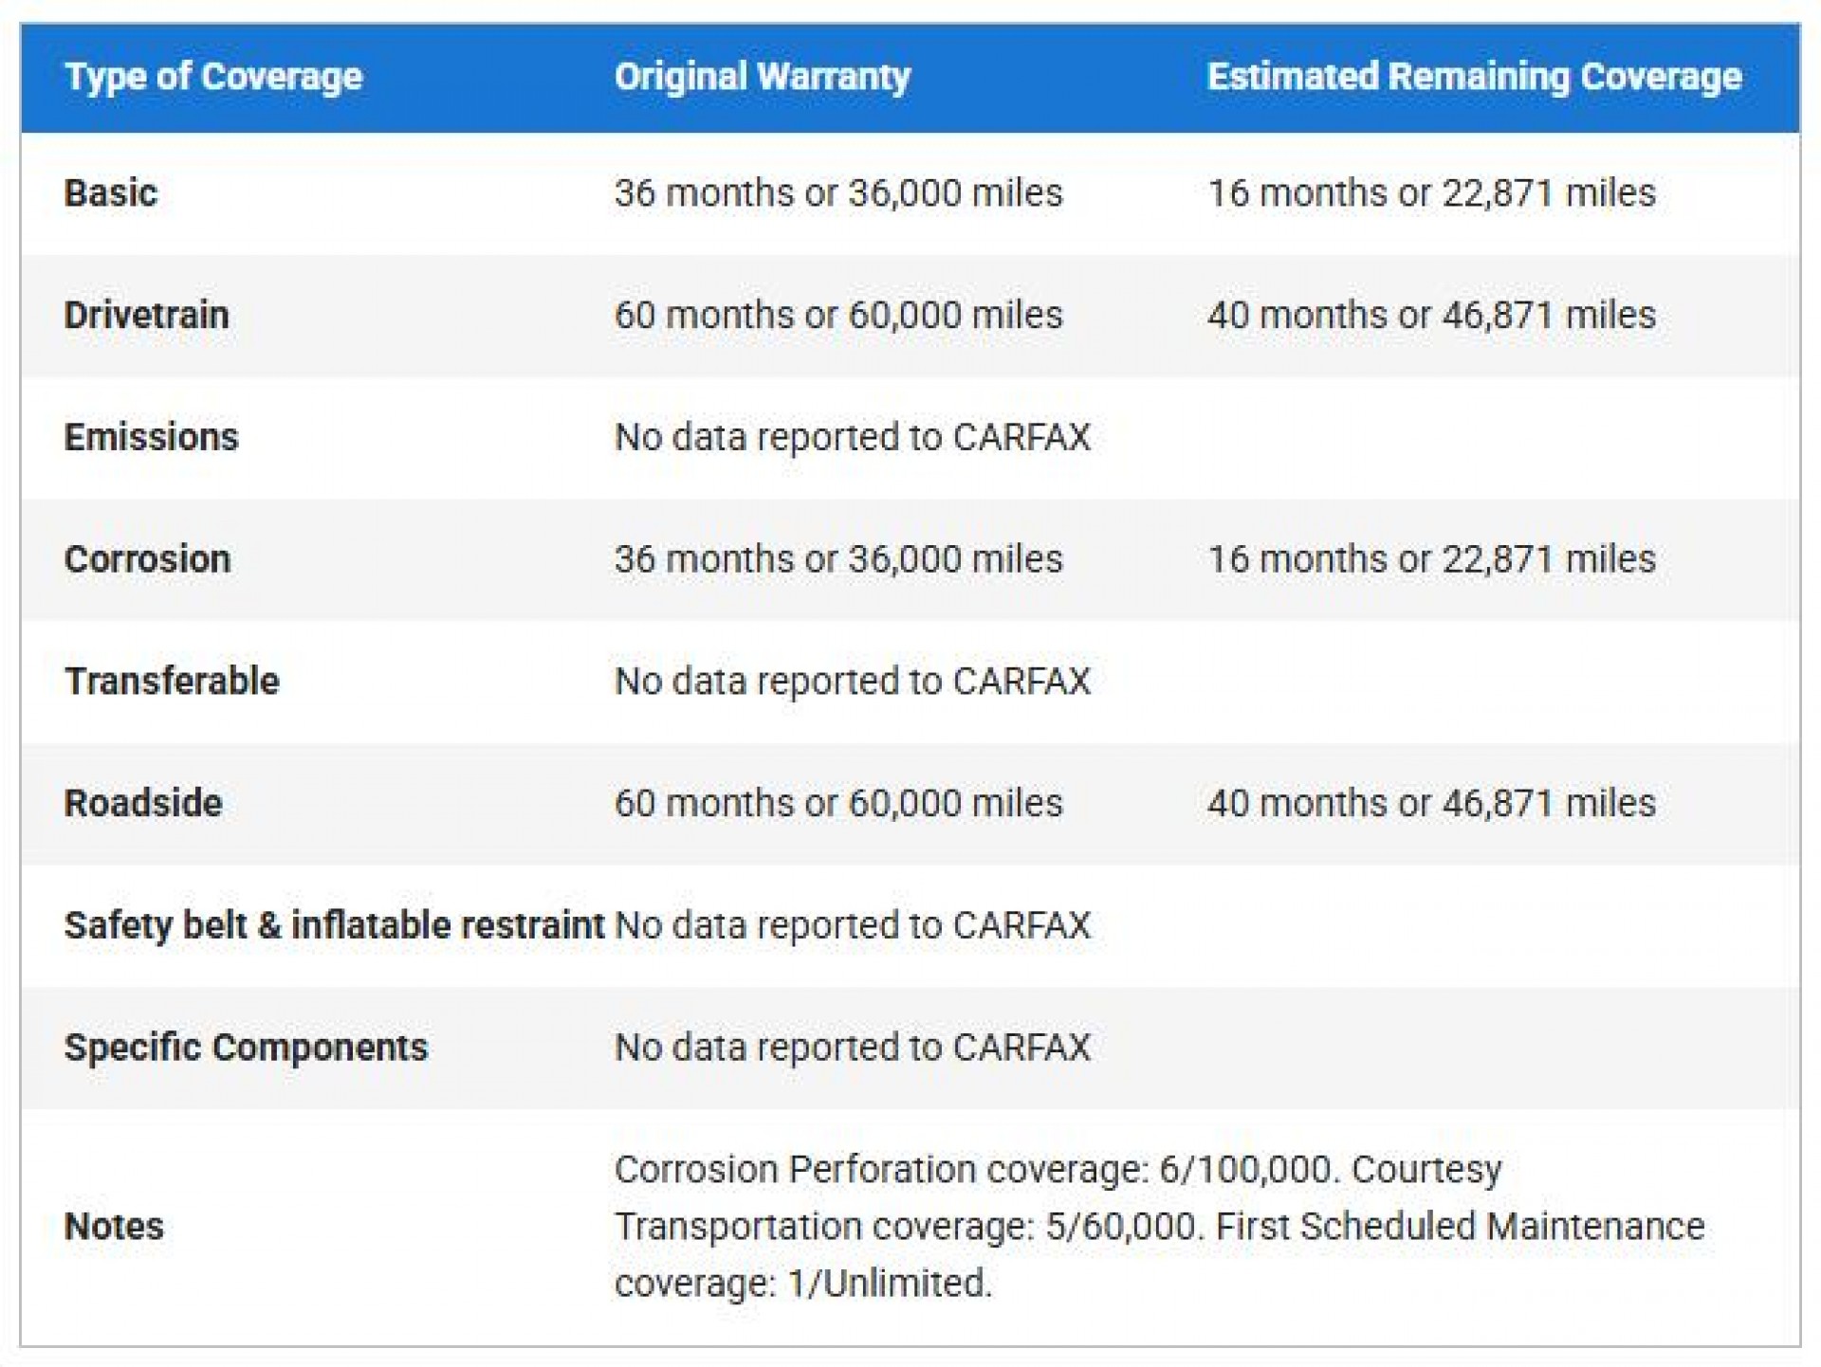This screenshot has width=1821, height=1367.
Task: Click the Roadside row label
Action: pos(143,803)
